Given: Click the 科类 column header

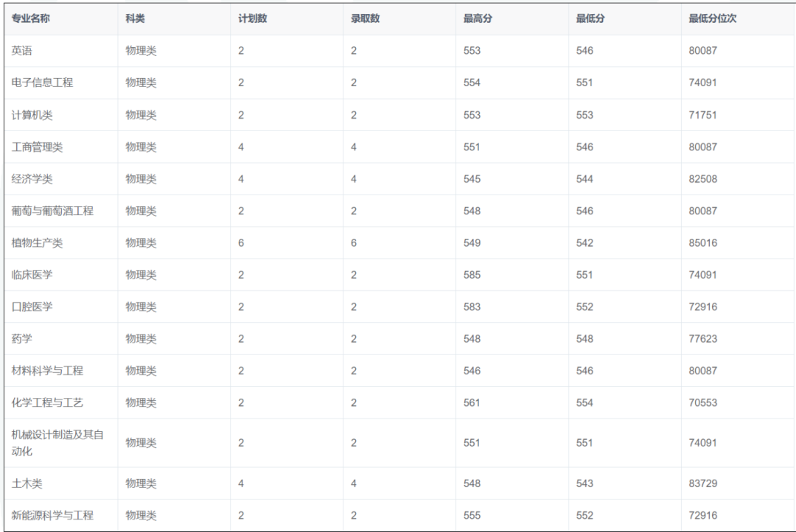Looking at the screenshot, I should 135,18.
